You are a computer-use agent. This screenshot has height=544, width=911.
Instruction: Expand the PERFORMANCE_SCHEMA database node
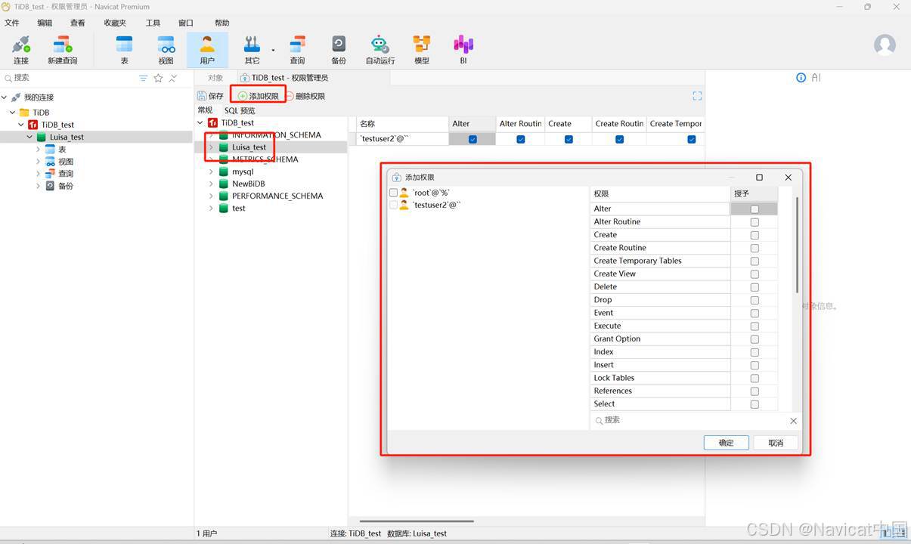click(x=211, y=196)
